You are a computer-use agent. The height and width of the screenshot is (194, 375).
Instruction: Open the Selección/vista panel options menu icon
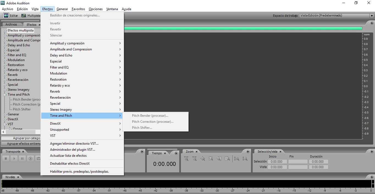tap(372, 152)
